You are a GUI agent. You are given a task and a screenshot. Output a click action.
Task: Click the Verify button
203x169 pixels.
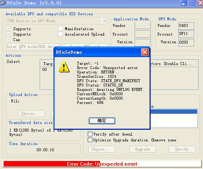pos(182,149)
